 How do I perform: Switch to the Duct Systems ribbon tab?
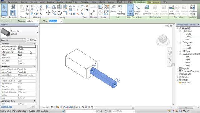tap(154, 2)
